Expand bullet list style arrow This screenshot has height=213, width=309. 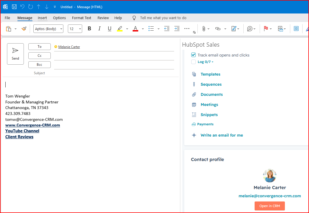(x=158, y=29)
